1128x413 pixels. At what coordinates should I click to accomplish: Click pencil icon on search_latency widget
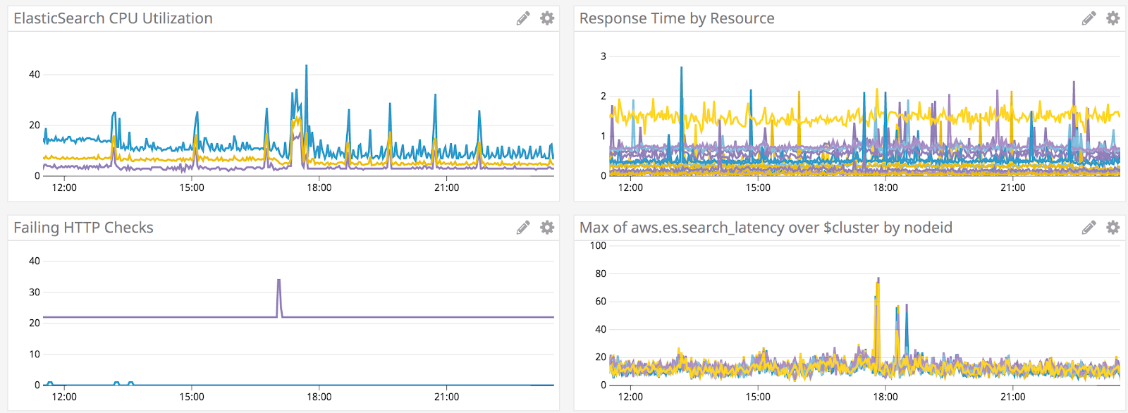[x=1089, y=228]
